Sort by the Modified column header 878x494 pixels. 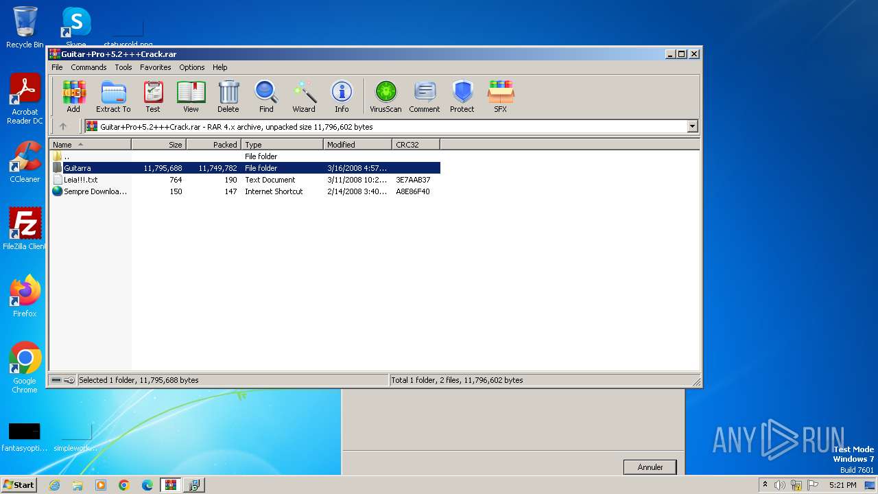tap(357, 145)
